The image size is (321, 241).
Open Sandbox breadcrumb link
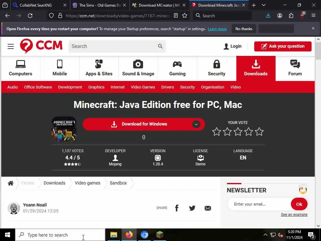click(118, 183)
